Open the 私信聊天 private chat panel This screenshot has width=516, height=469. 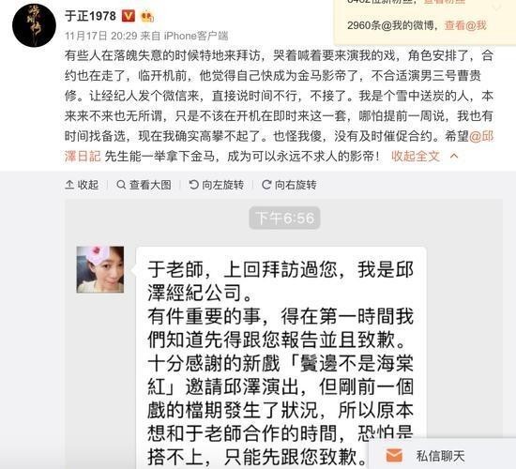(442, 456)
